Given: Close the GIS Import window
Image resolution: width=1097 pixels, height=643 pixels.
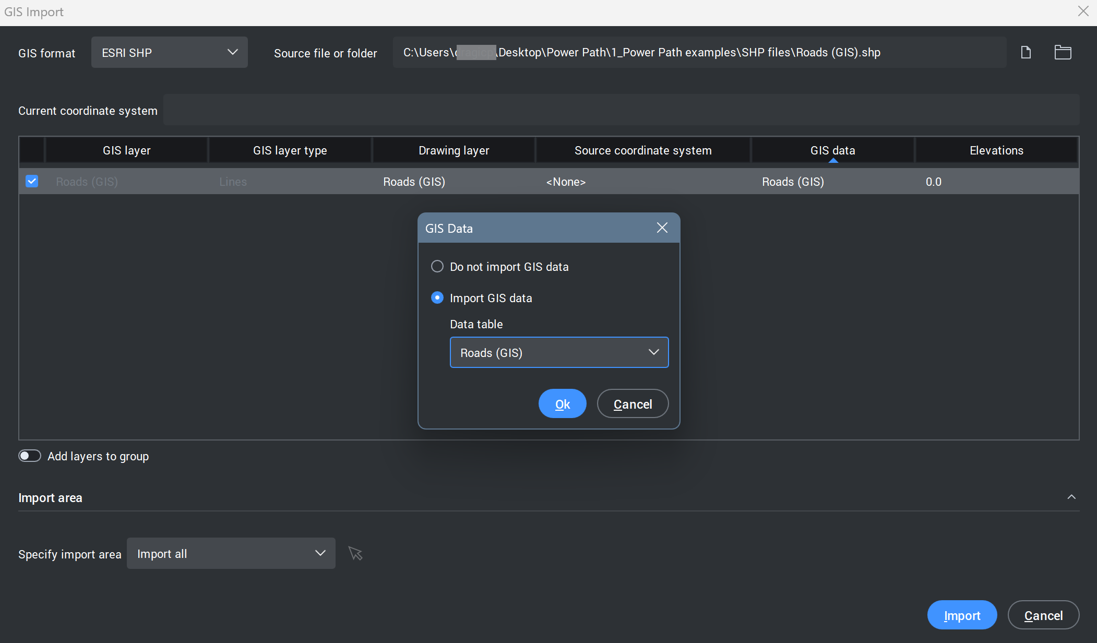Looking at the screenshot, I should pyautogui.click(x=1083, y=11).
